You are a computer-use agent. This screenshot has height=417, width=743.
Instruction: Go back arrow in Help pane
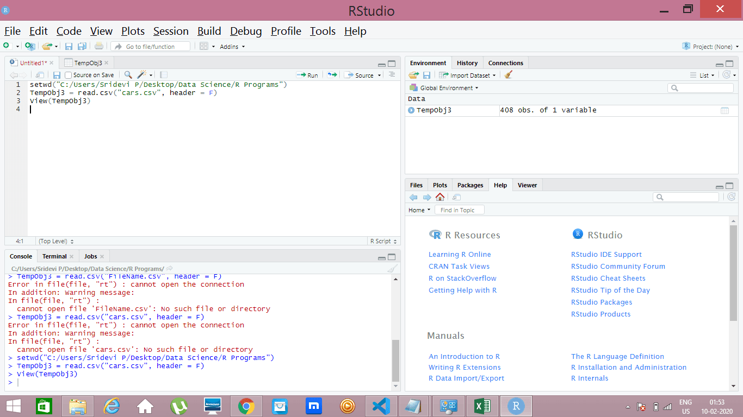pos(413,197)
